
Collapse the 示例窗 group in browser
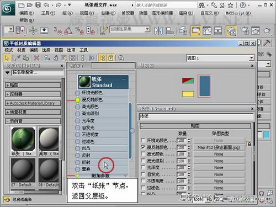(33, 121)
